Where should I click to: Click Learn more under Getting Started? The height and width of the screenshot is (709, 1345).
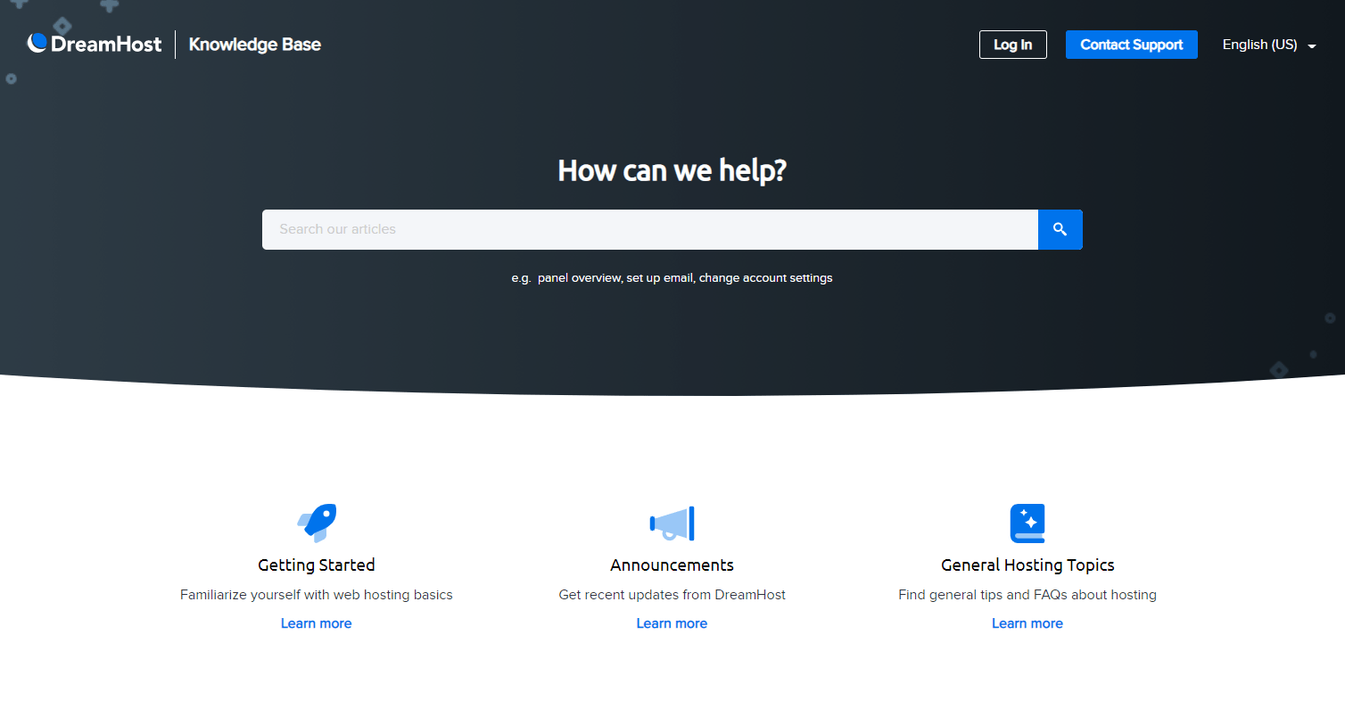[317, 623]
